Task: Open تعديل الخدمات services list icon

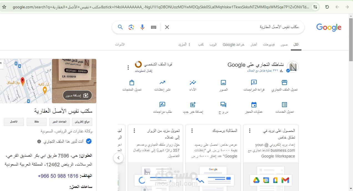Action: [284, 105]
